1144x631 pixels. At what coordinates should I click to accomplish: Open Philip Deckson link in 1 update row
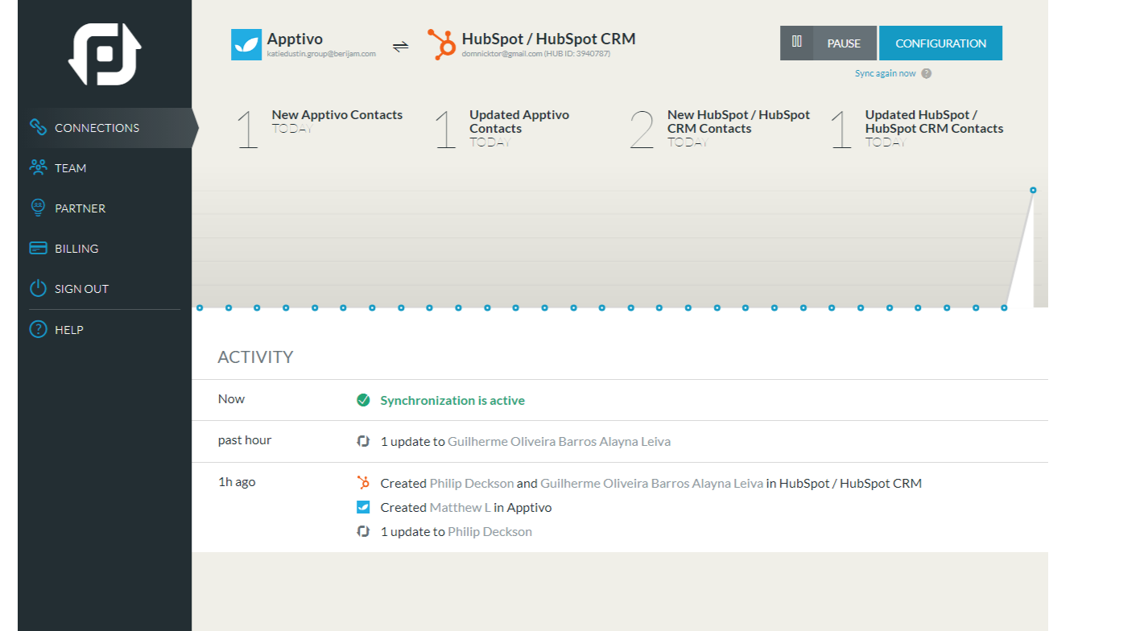pyautogui.click(x=489, y=531)
